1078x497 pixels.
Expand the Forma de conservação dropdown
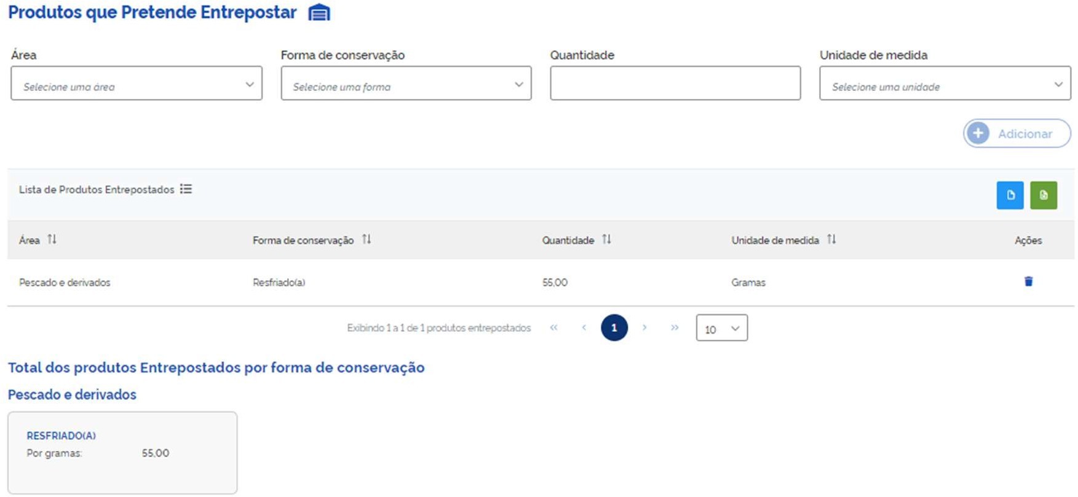pyautogui.click(x=406, y=84)
